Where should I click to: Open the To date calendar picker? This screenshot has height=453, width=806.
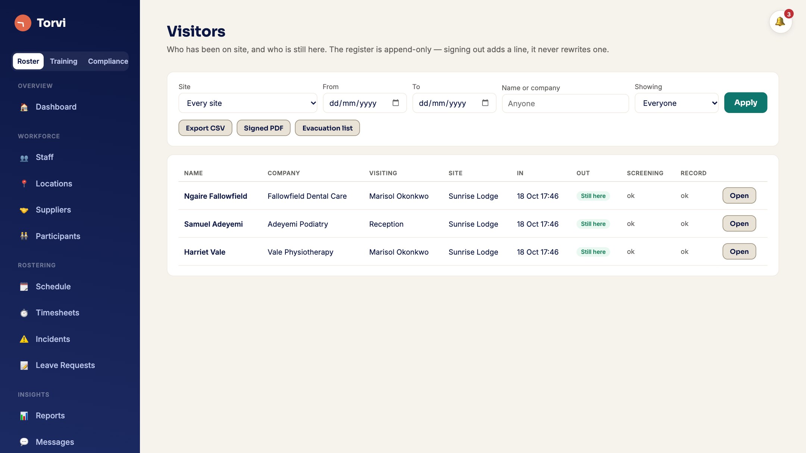pos(485,103)
